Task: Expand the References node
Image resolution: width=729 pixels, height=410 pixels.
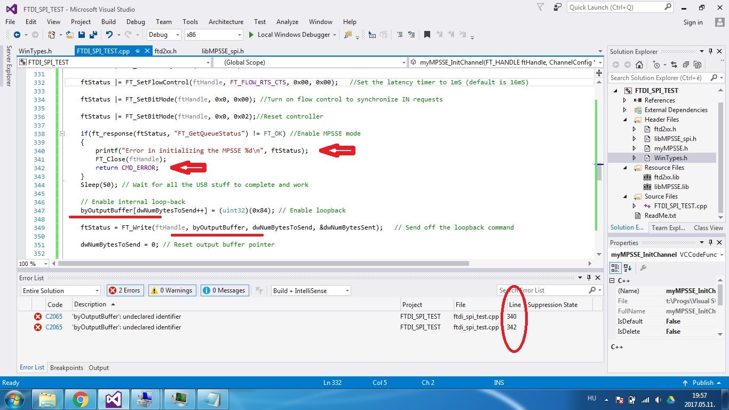Action: [624, 100]
